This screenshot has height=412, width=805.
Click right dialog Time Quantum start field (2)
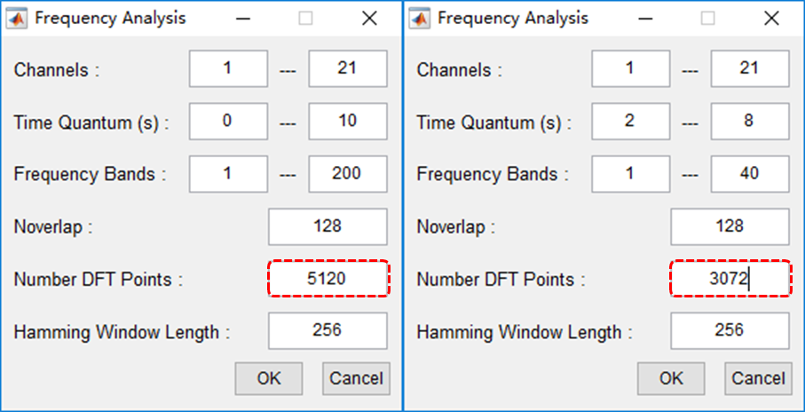(630, 122)
